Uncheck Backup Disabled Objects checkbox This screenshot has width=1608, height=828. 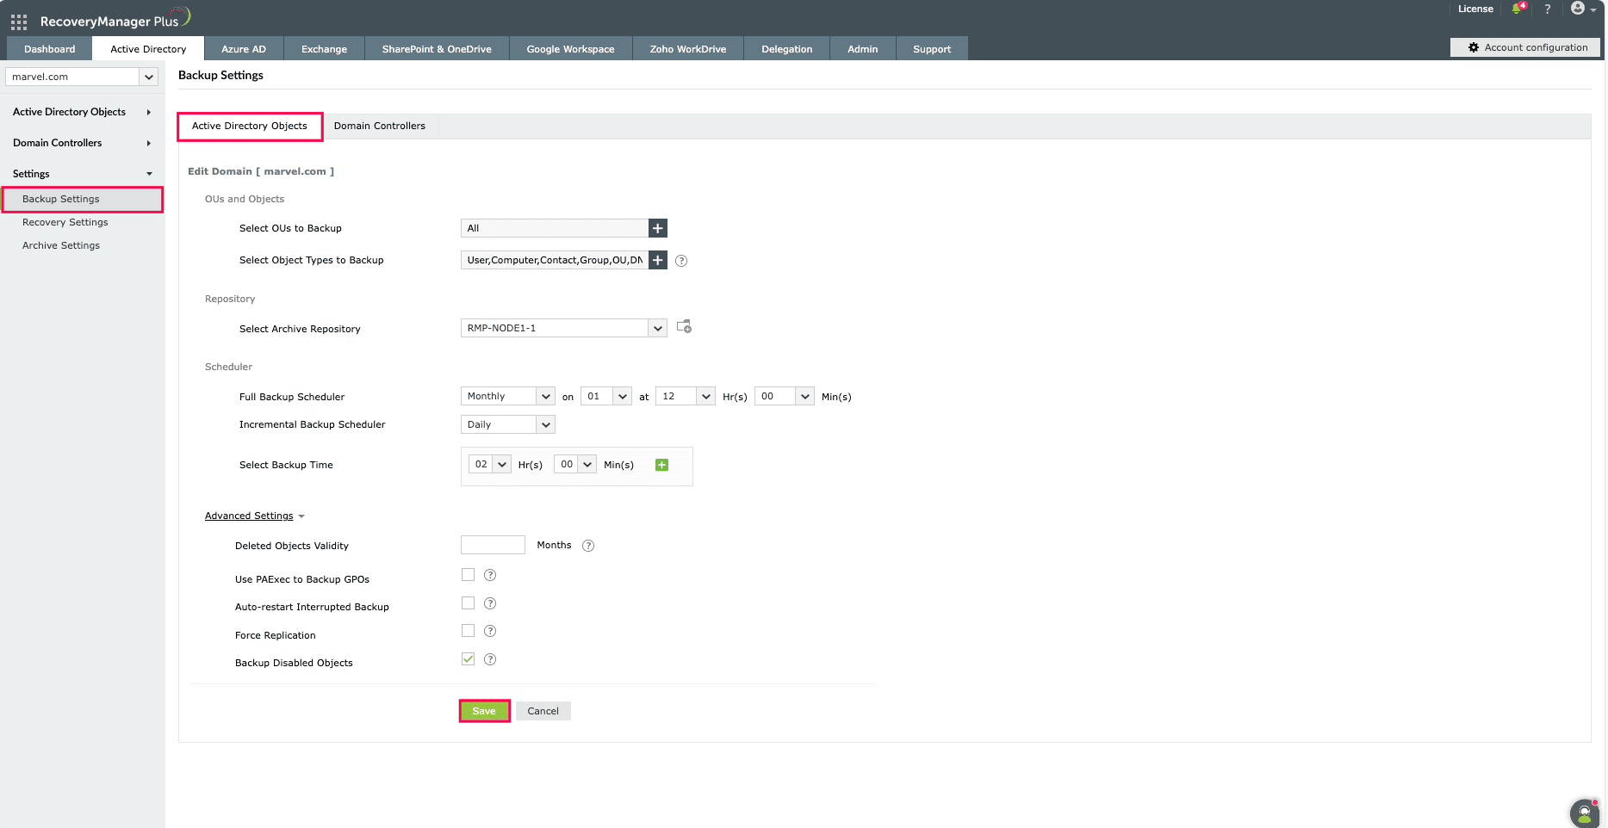tap(468, 659)
